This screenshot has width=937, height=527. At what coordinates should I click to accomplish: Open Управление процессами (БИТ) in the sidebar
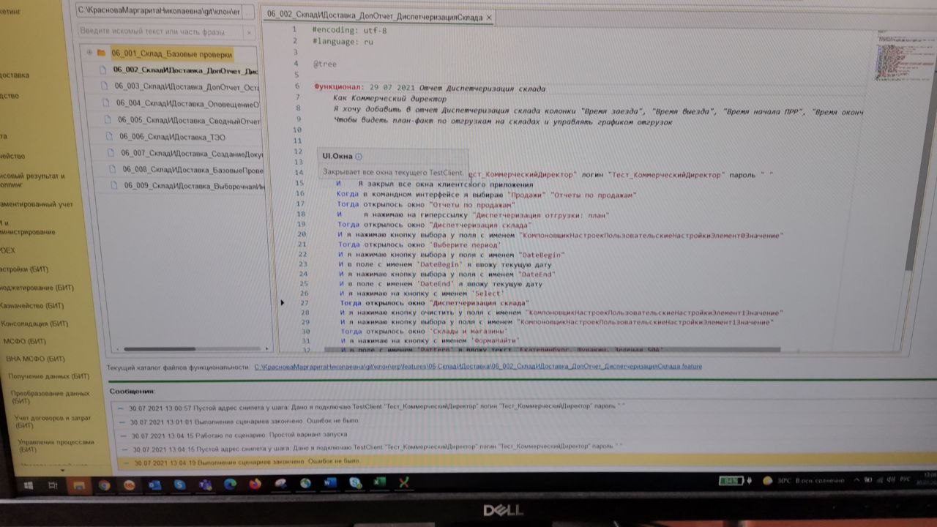pyautogui.click(x=56, y=446)
